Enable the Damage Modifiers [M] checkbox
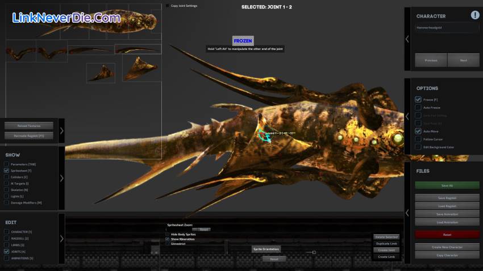Viewport: 483px width, 271px height. pos(6,202)
